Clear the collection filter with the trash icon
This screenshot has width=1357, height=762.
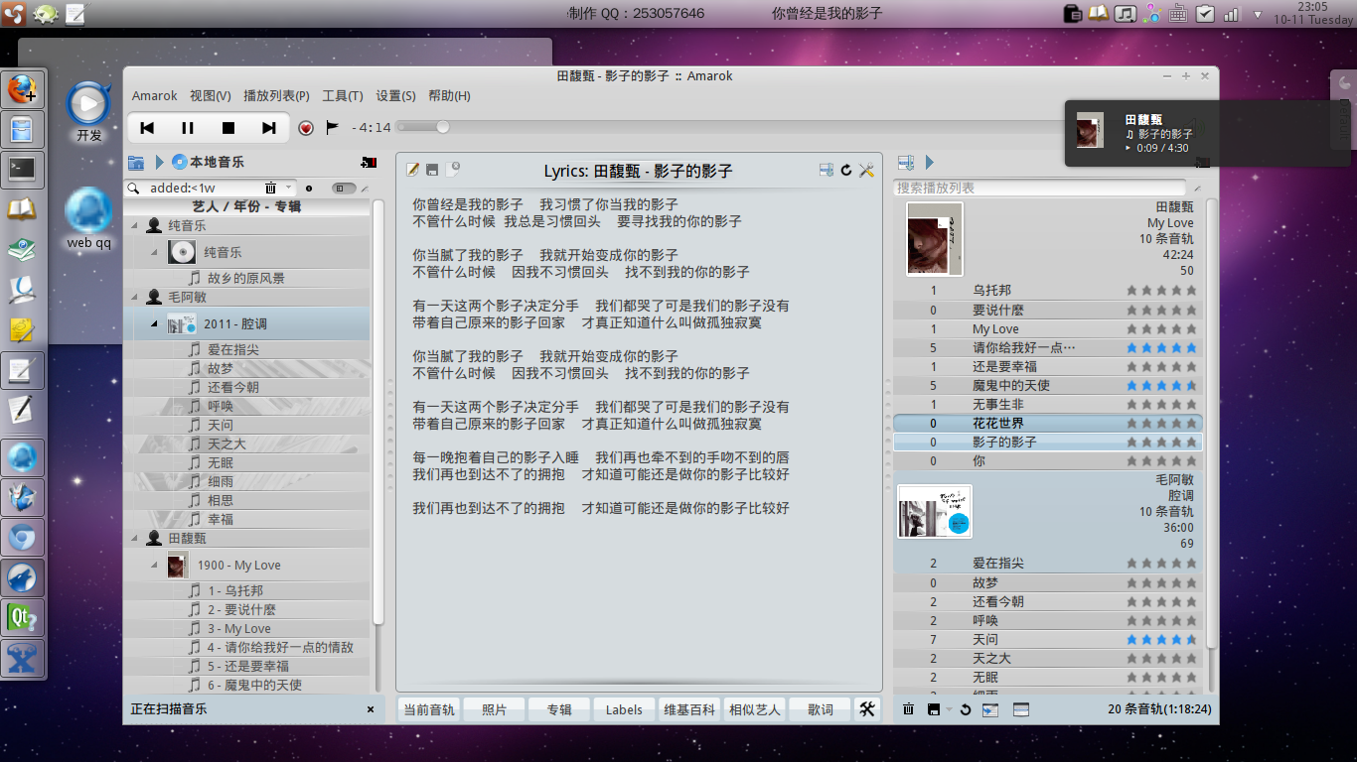point(270,188)
